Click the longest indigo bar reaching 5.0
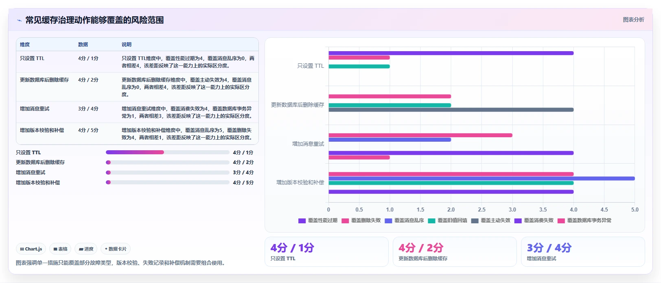 pos(482,179)
